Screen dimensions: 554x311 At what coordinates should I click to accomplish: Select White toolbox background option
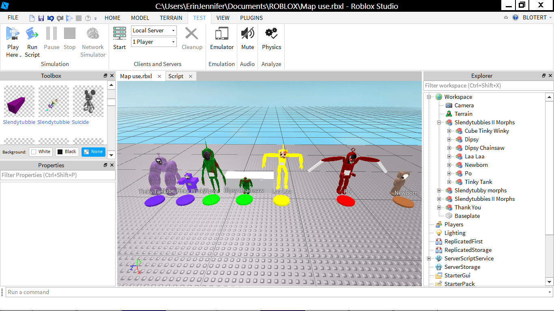(x=41, y=152)
